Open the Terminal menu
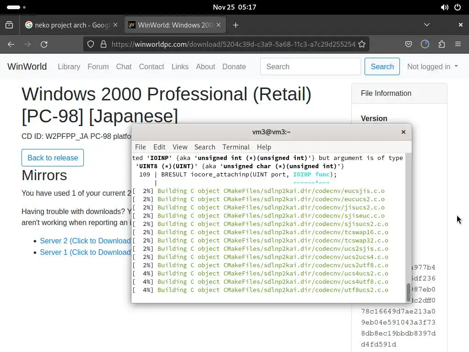Viewport: 469px width, 352px height. pos(236,147)
